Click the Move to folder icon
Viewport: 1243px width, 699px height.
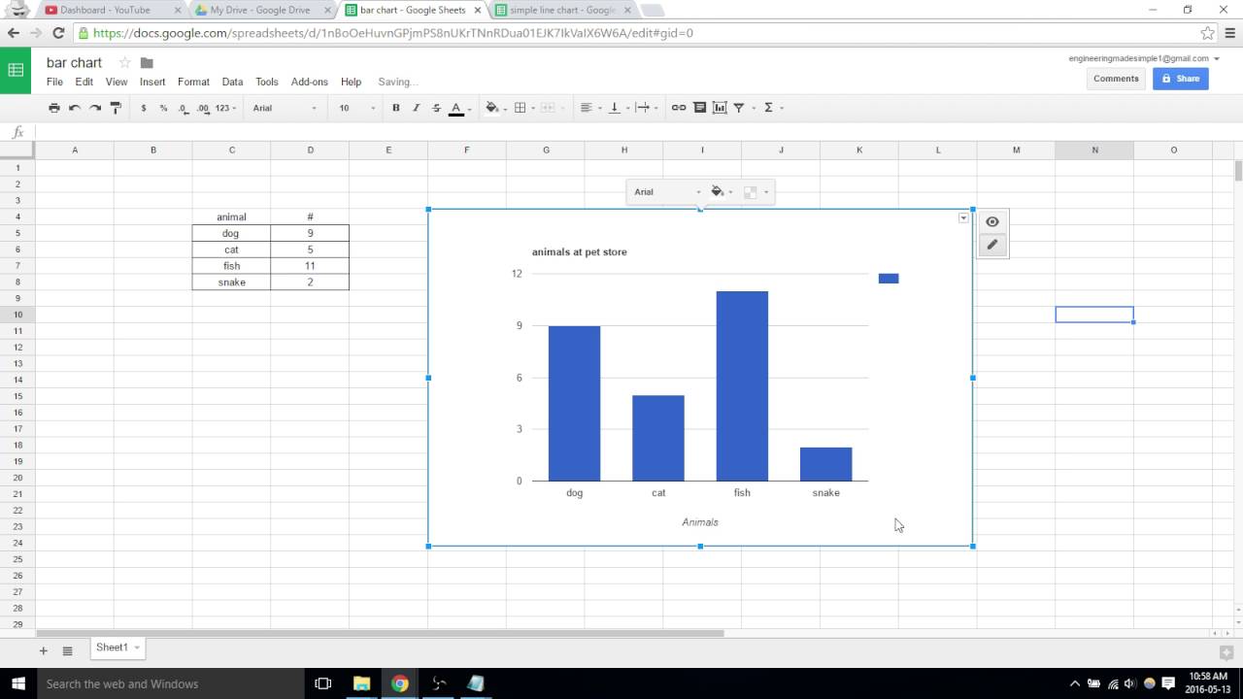tap(147, 63)
